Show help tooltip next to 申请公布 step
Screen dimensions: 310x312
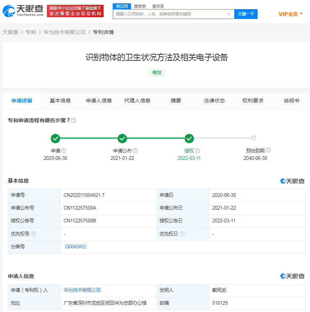pos(135,151)
